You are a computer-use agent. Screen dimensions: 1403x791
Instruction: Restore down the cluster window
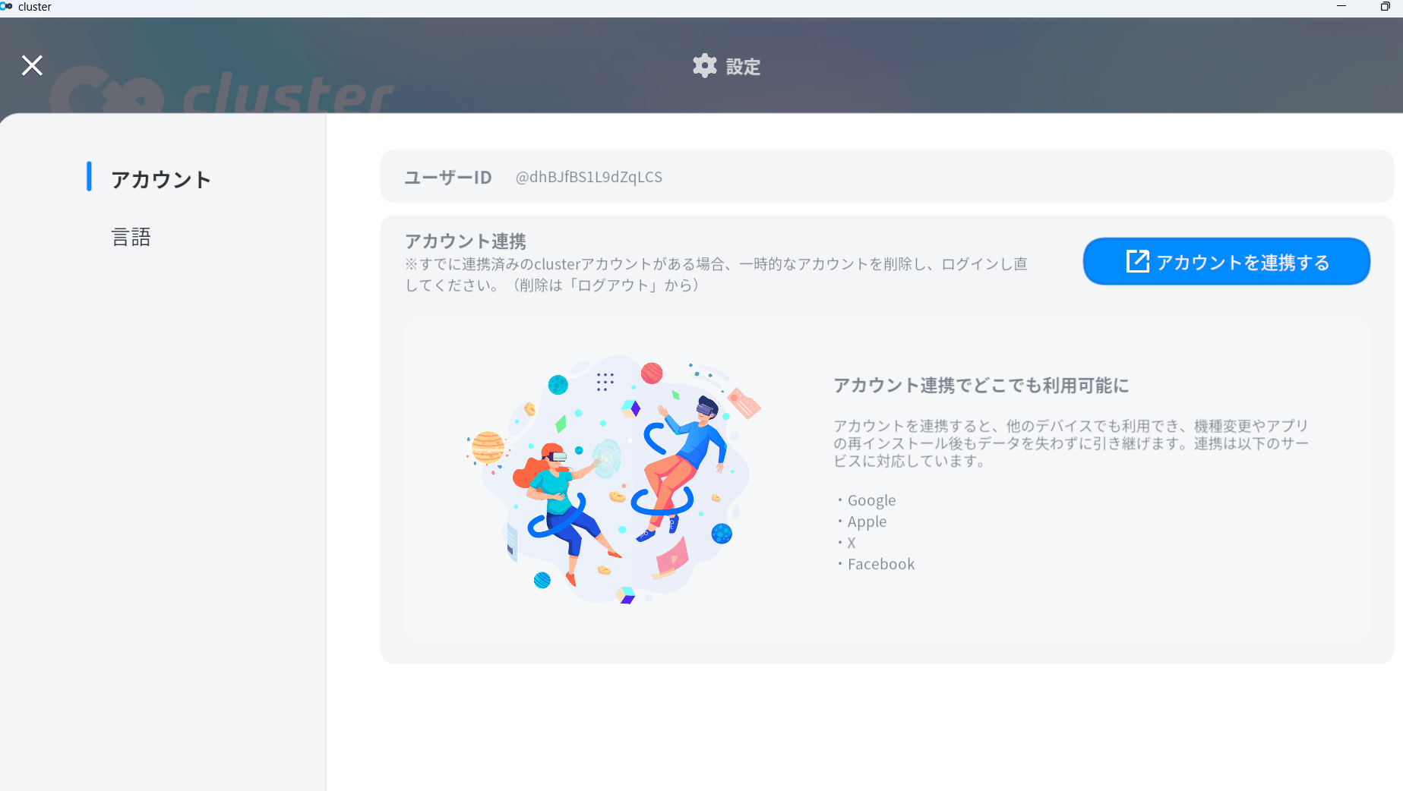point(1385,7)
